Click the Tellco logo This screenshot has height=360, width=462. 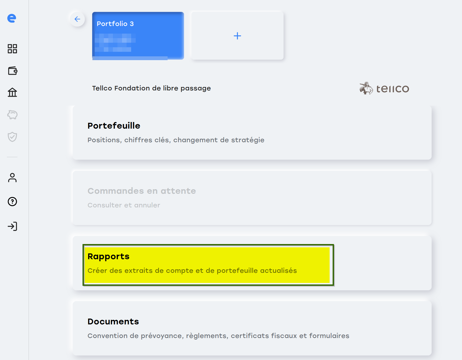coord(384,88)
